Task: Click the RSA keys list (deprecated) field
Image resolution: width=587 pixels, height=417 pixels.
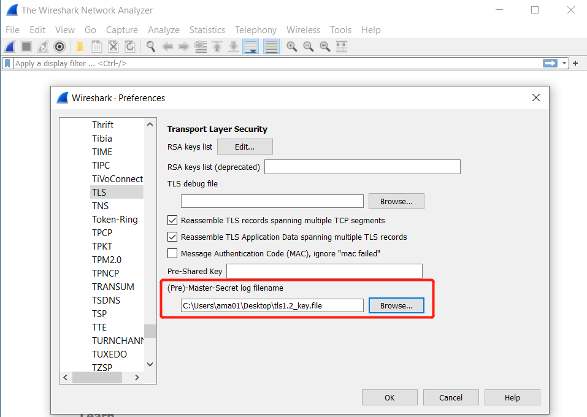Action: pyautogui.click(x=363, y=167)
